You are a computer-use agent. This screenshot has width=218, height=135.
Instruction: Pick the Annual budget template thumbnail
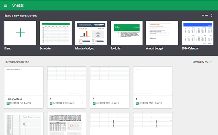coord(162,33)
